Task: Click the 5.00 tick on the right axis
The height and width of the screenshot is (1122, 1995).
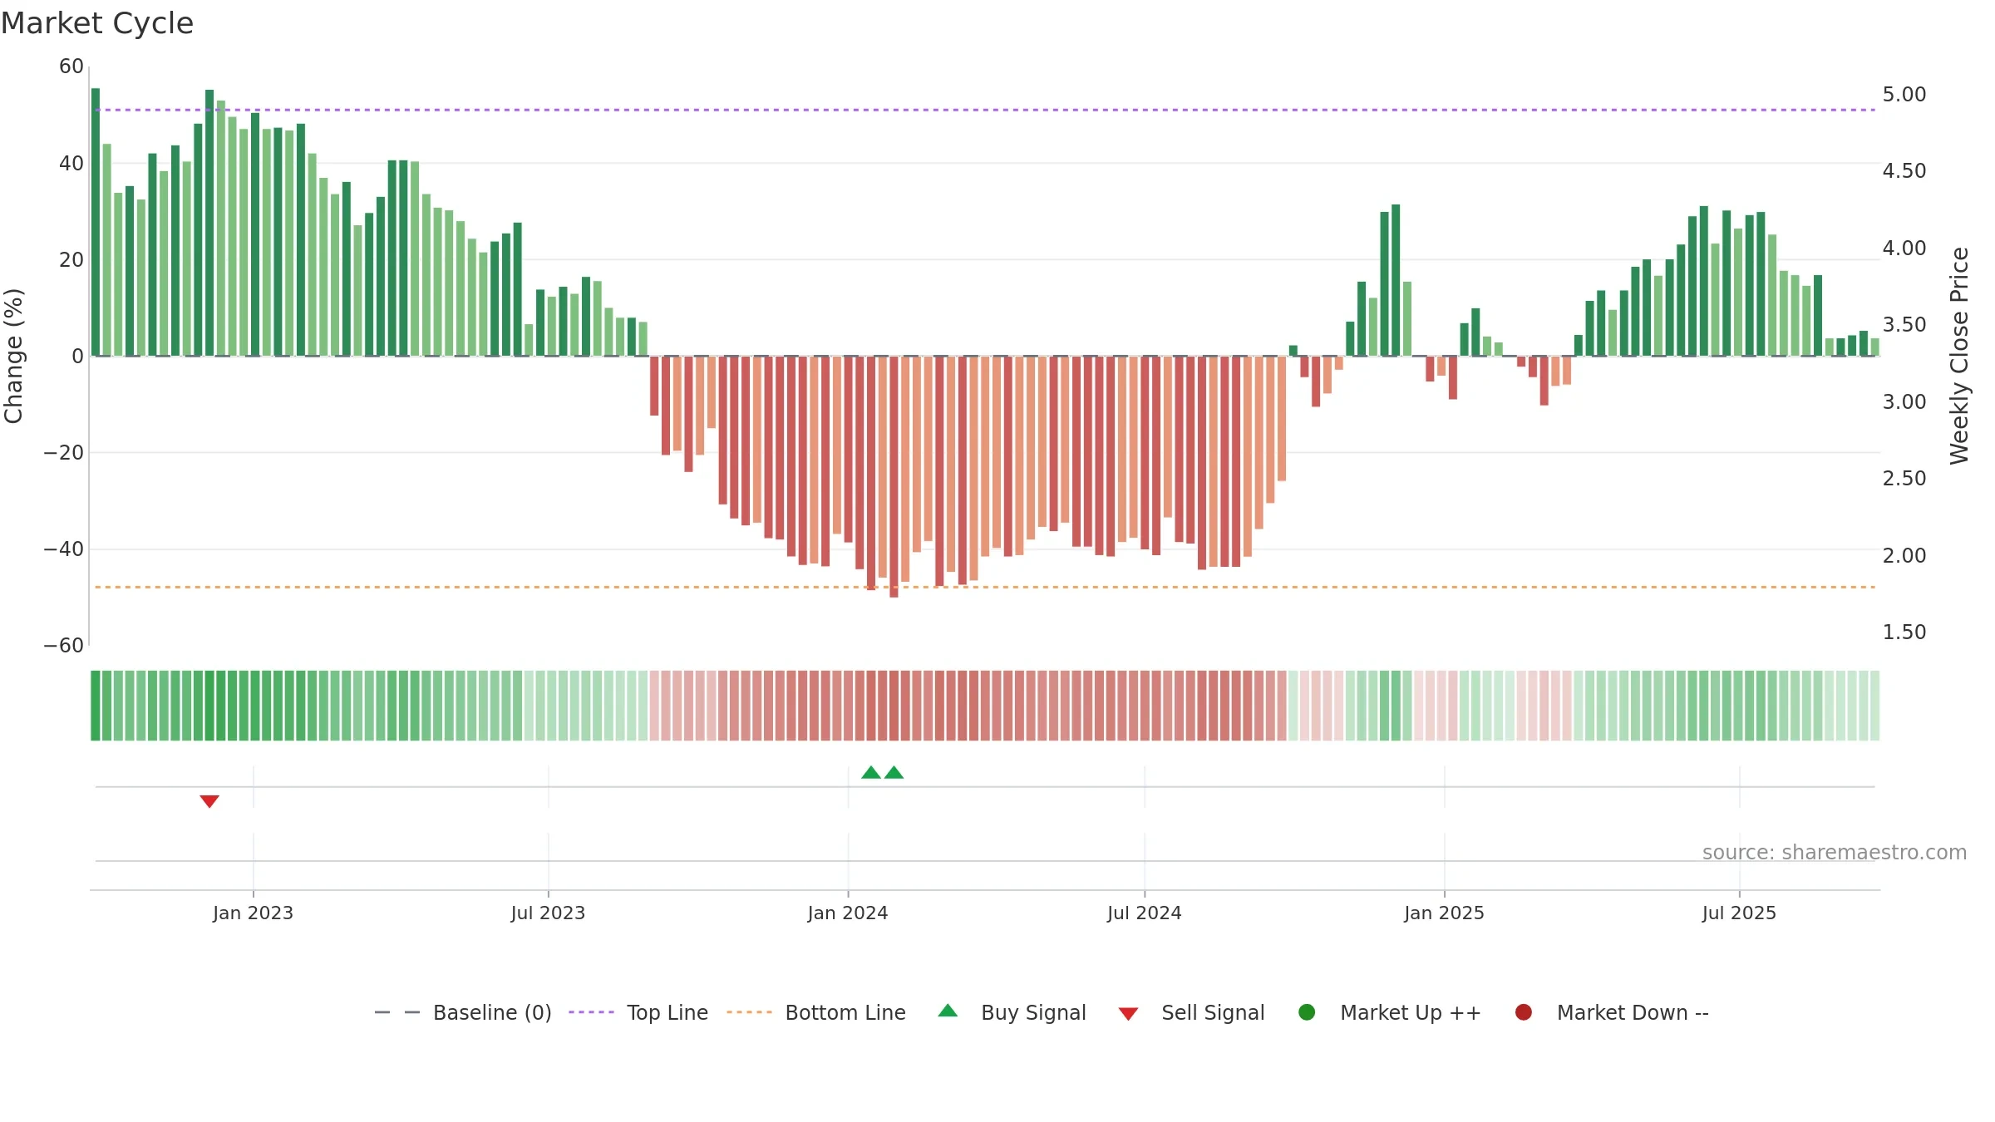Action: pyautogui.click(x=1904, y=95)
